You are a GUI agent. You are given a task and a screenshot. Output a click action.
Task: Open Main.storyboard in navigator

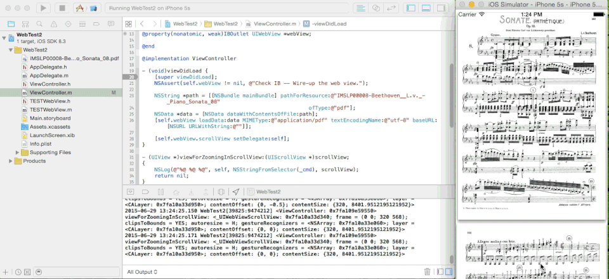46,119
